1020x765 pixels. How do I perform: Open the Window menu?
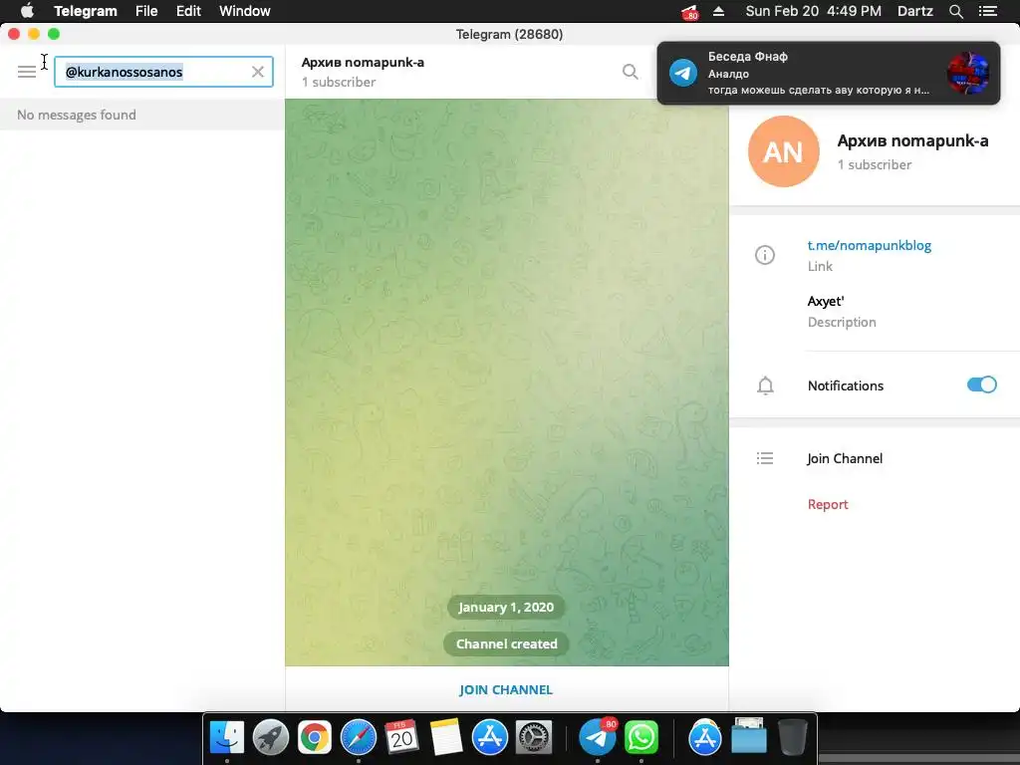point(245,11)
